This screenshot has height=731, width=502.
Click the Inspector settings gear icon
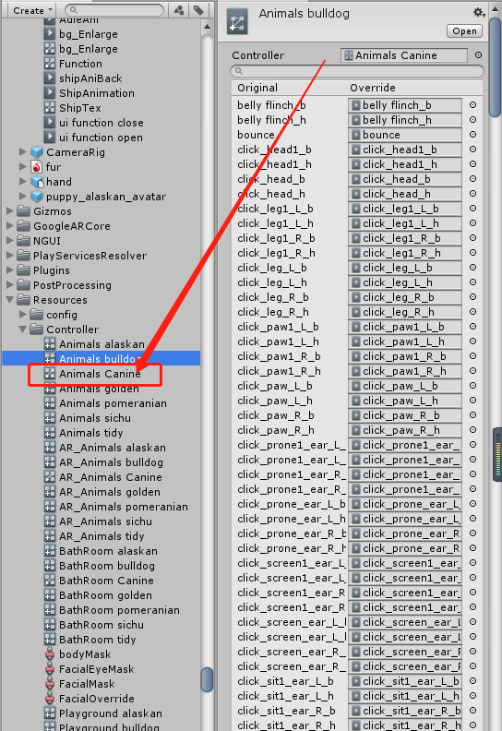coord(479,12)
